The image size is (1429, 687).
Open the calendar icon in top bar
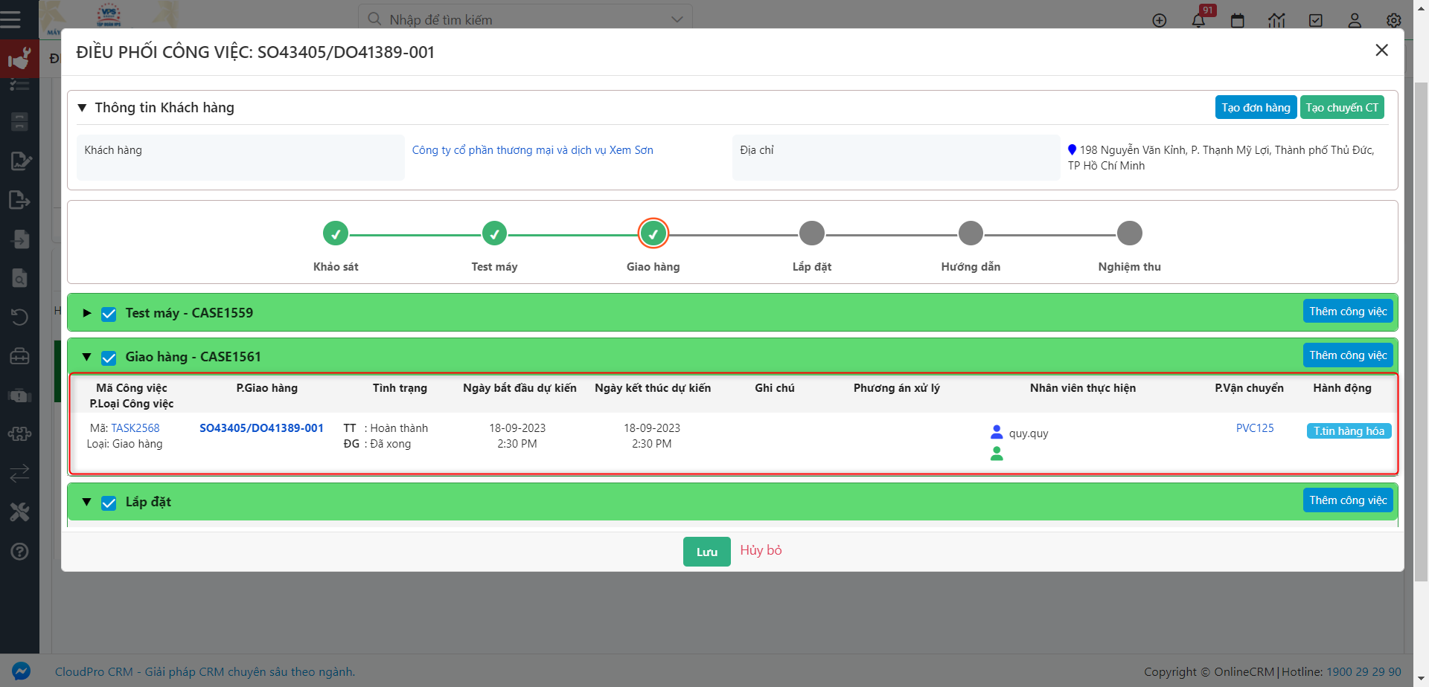(x=1238, y=21)
